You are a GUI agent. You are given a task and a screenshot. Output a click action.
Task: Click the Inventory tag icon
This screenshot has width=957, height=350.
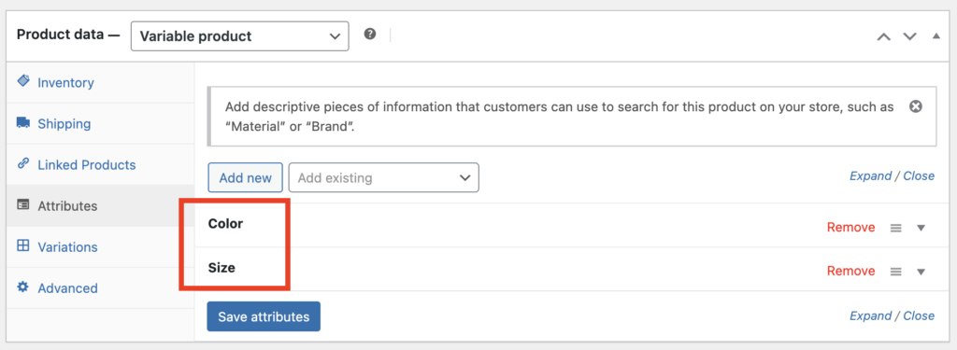(x=23, y=81)
